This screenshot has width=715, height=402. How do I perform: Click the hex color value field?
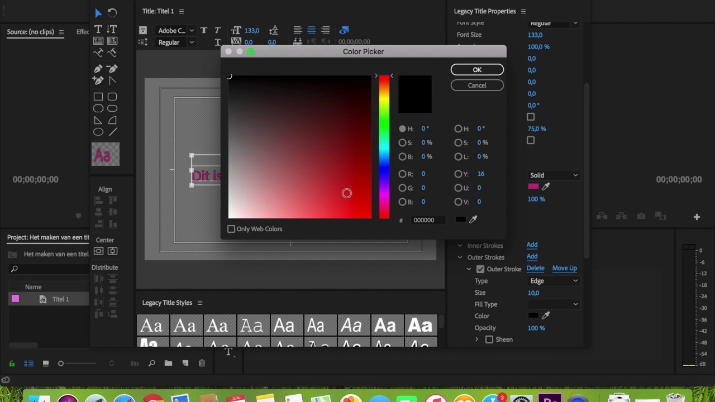428,220
